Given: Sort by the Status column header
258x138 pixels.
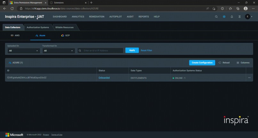Looking at the screenshot, I should (x=102, y=70).
